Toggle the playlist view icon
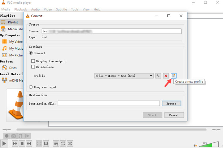The image size is (223, 148). [56, 143]
